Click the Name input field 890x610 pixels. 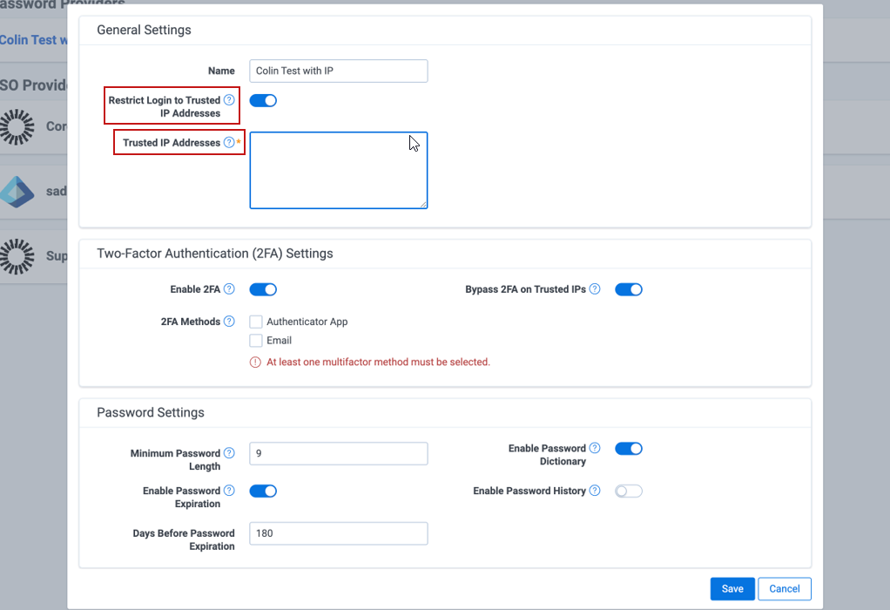point(338,71)
